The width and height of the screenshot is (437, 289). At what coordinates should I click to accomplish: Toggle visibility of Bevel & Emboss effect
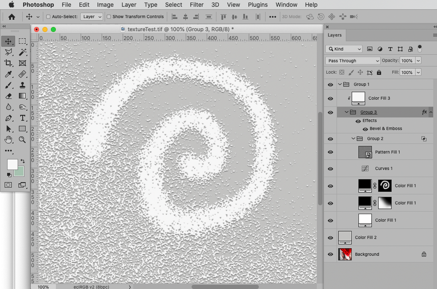tap(365, 129)
